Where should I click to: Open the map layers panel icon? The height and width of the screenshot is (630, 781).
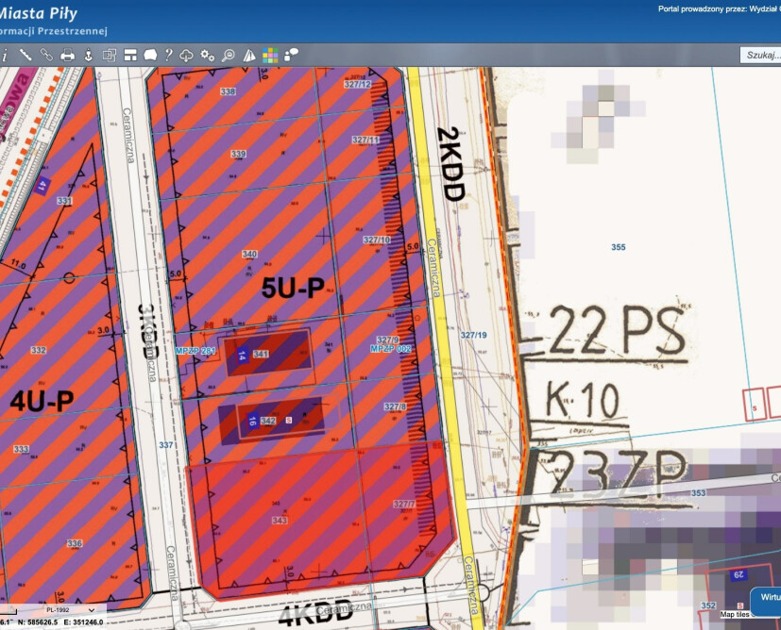tap(109, 55)
